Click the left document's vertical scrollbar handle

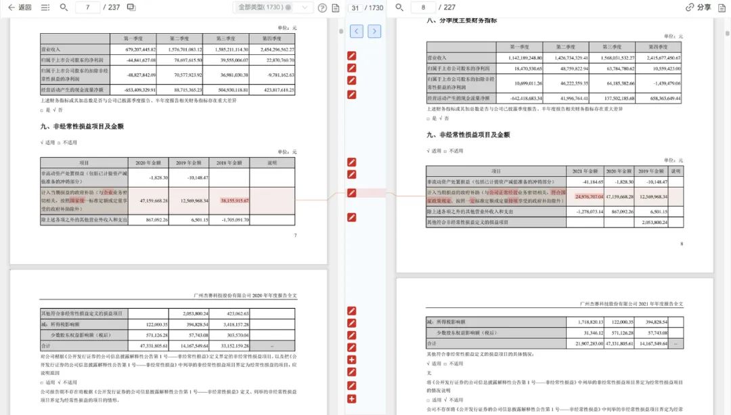[x=340, y=31]
